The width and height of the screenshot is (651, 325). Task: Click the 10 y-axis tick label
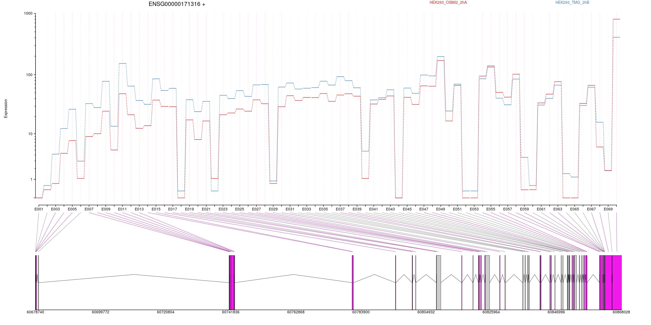click(x=30, y=134)
